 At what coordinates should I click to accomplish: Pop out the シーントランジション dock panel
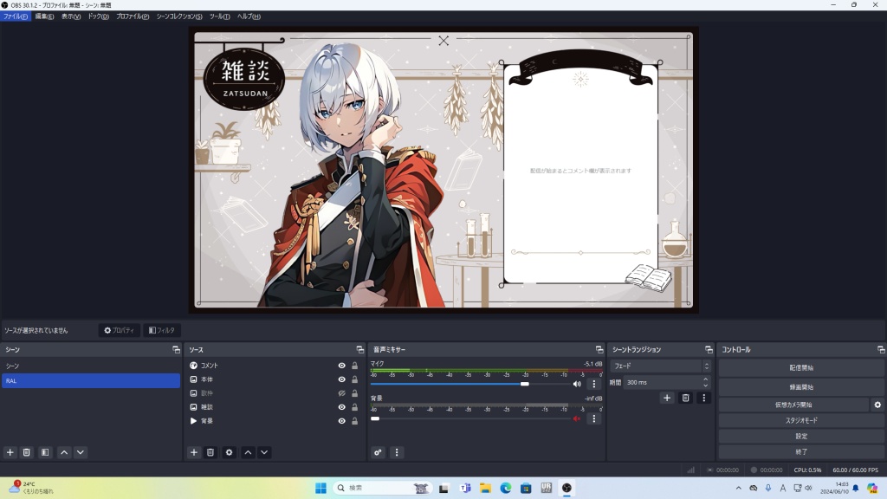click(709, 350)
